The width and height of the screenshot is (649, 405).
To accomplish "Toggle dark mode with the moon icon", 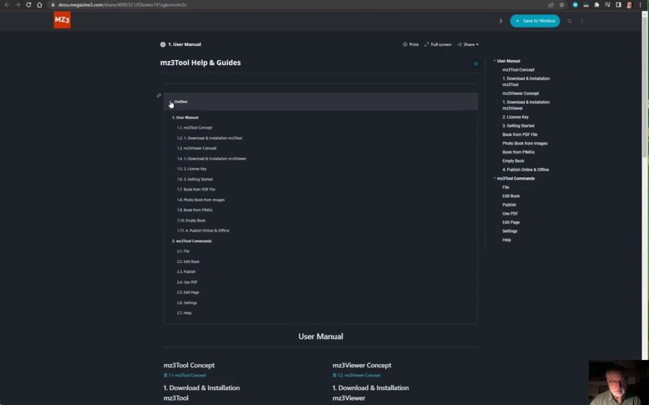I will point(500,21).
